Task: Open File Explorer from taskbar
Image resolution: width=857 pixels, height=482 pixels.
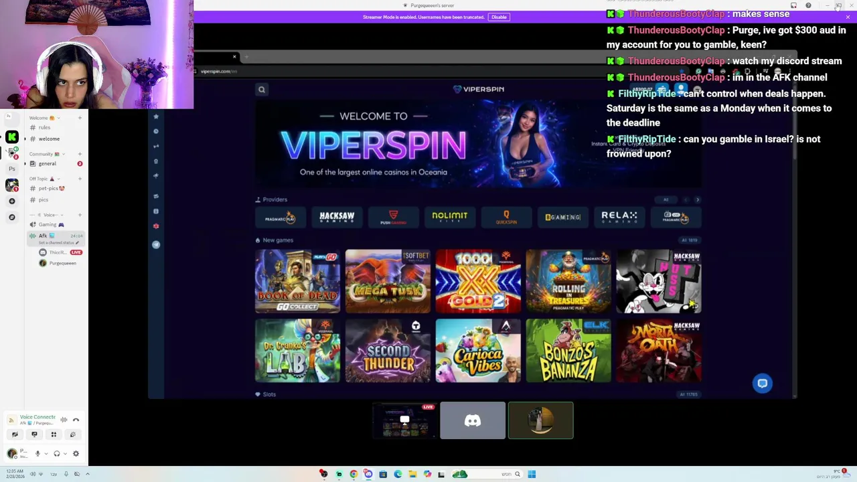Action: [412, 474]
